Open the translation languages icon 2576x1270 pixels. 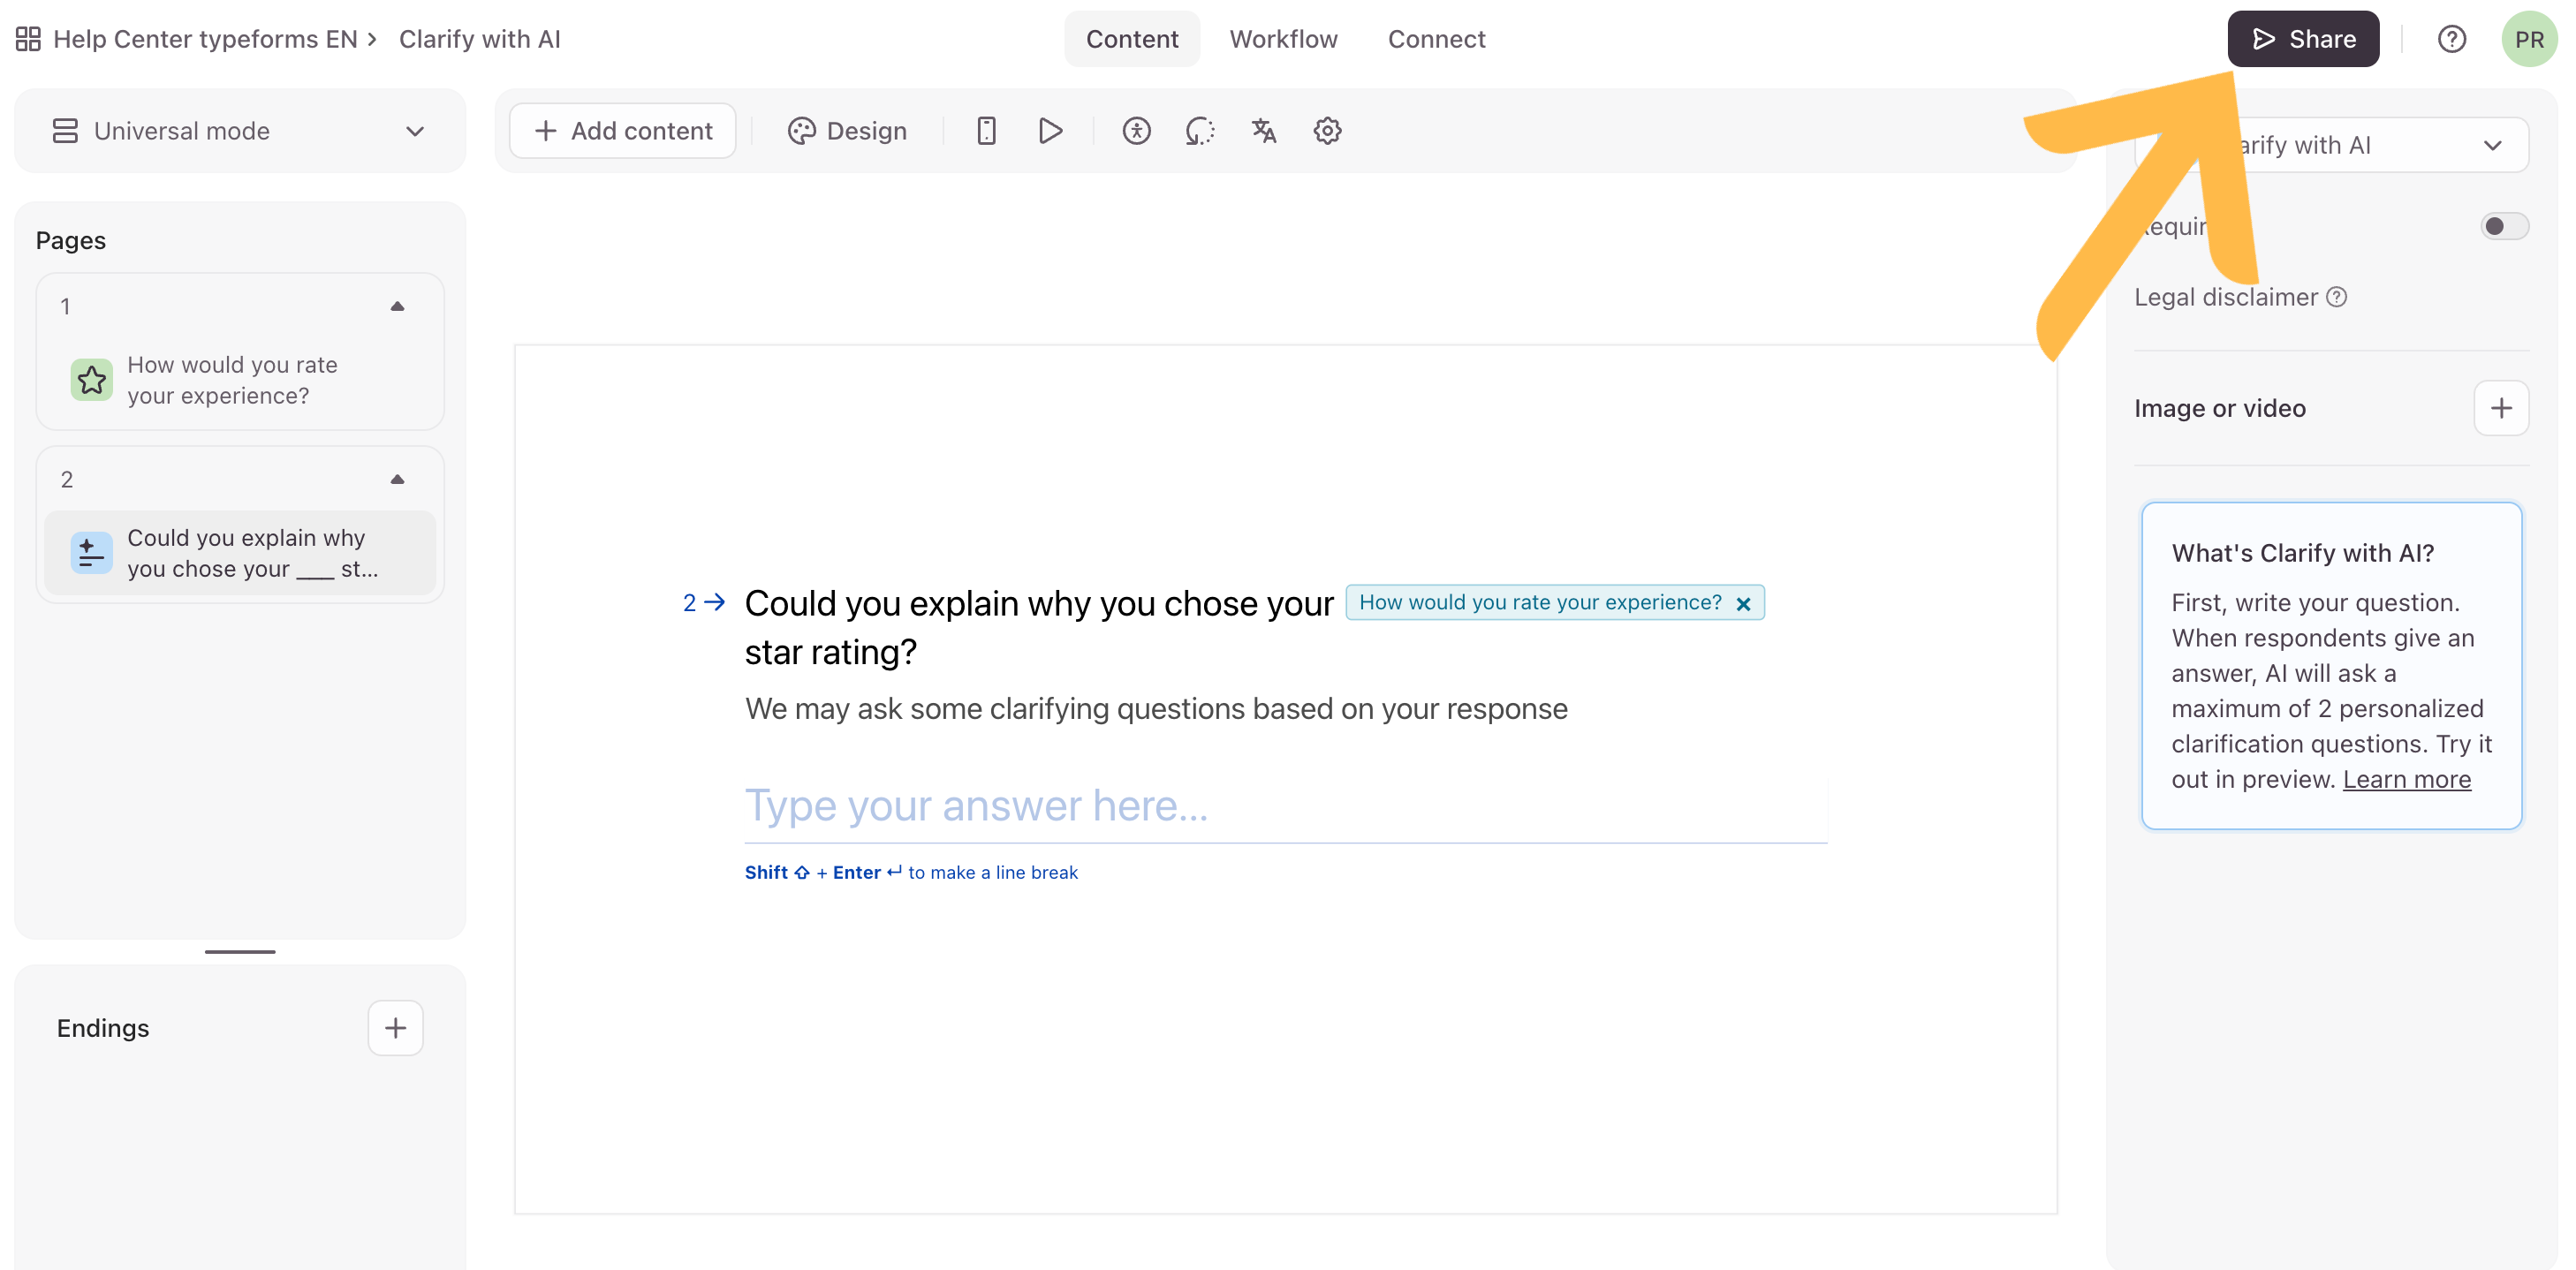pyautogui.click(x=1264, y=131)
